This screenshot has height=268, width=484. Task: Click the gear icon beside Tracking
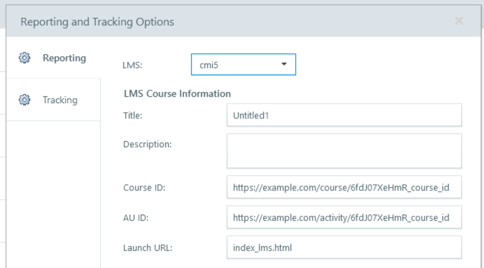24,100
